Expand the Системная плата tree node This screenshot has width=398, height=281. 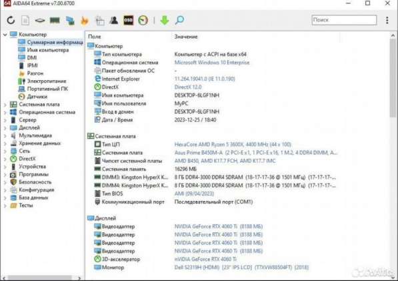pyautogui.click(x=5, y=104)
